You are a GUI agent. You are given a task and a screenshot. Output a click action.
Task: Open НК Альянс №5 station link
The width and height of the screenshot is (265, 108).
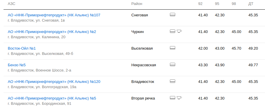pyautogui.click(x=52, y=98)
